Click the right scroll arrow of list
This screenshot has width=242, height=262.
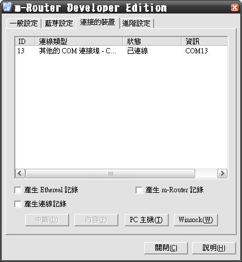point(222,173)
